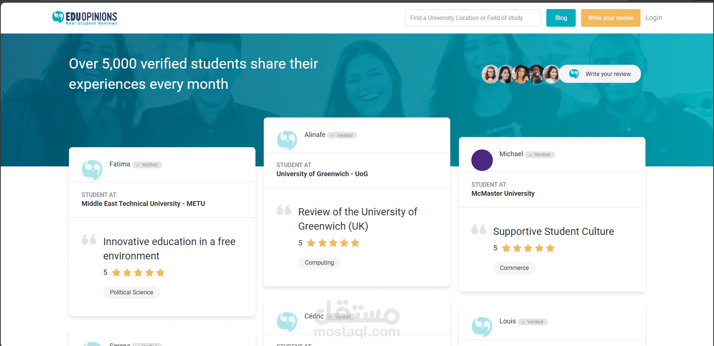The width and height of the screenshot is (714, 346).
Task: Open the Login link
Action: pyautogui.click(x=653, y=18)
